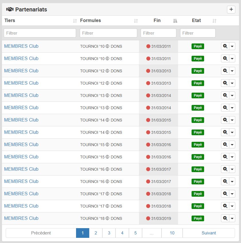This screenshot has width=241, height=243.
Task: Focus the Formules filter input box
Action: [108, 33]
